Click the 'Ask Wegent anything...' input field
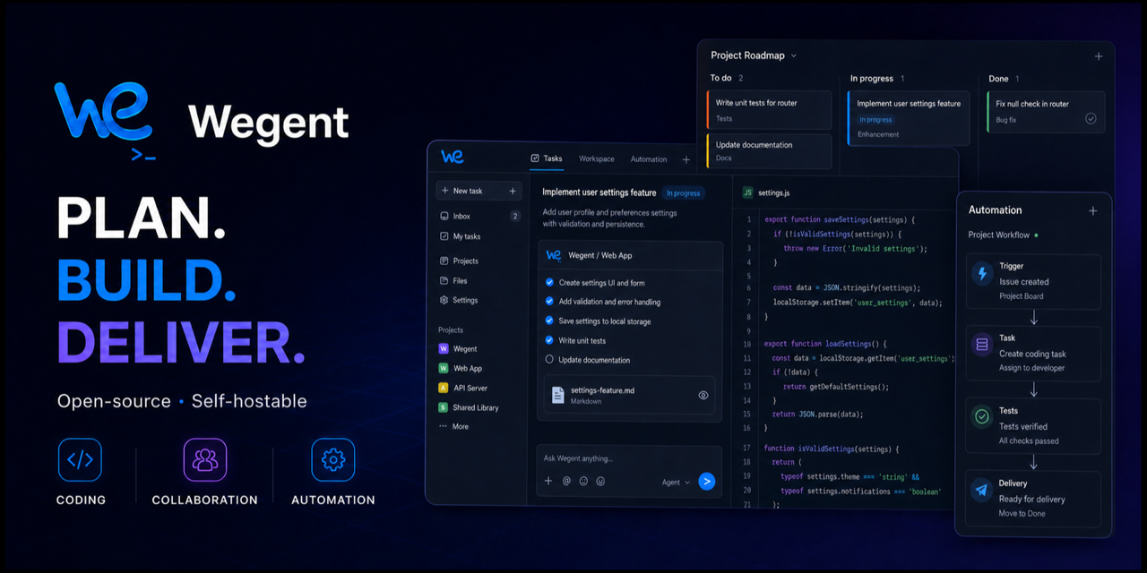The image size is (1147, 573). click(628, 458)
